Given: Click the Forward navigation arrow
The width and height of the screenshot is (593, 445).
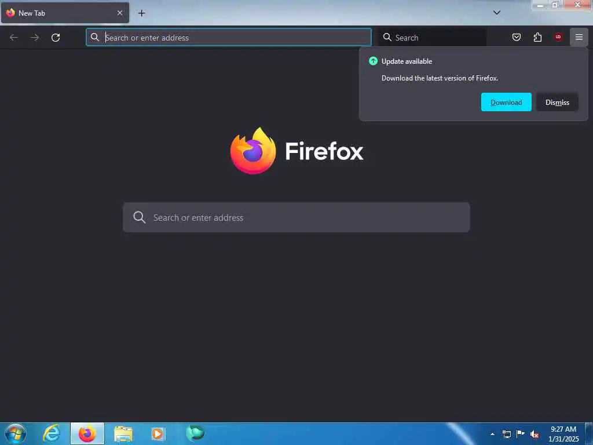Looking at the screenshot, I should pos(35,38).
